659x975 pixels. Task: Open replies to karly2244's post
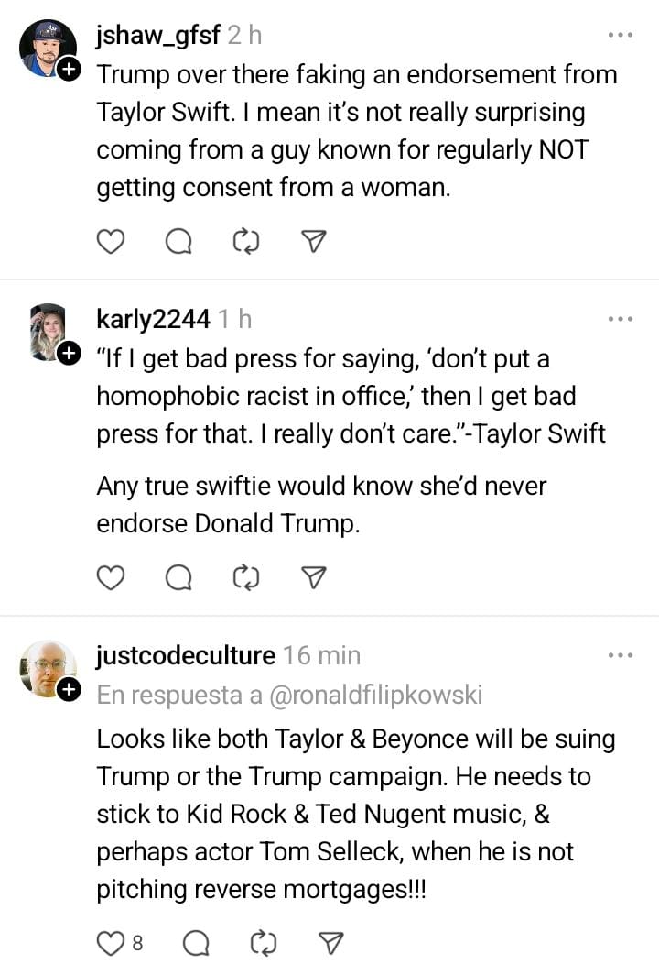coord(178,577)
